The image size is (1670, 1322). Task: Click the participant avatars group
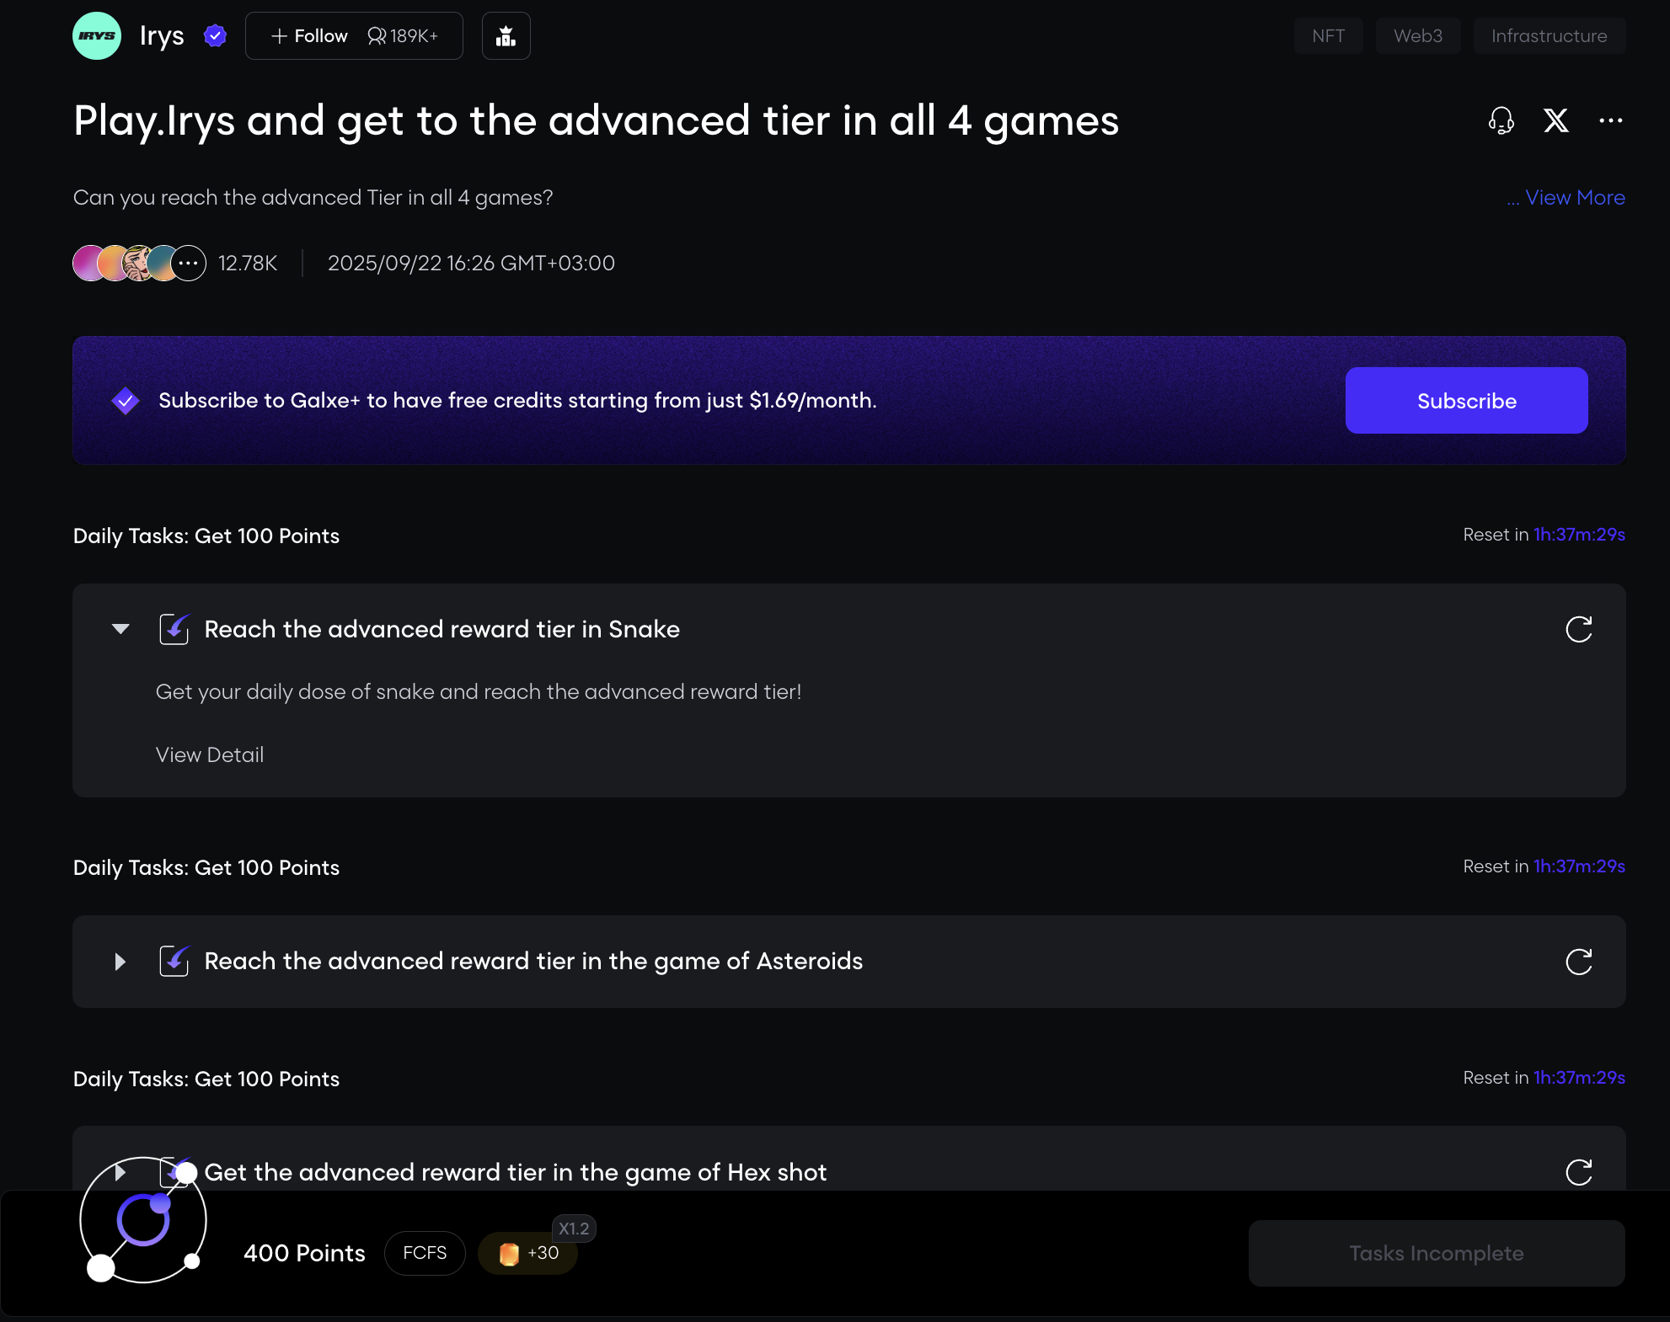coord(139,264)
